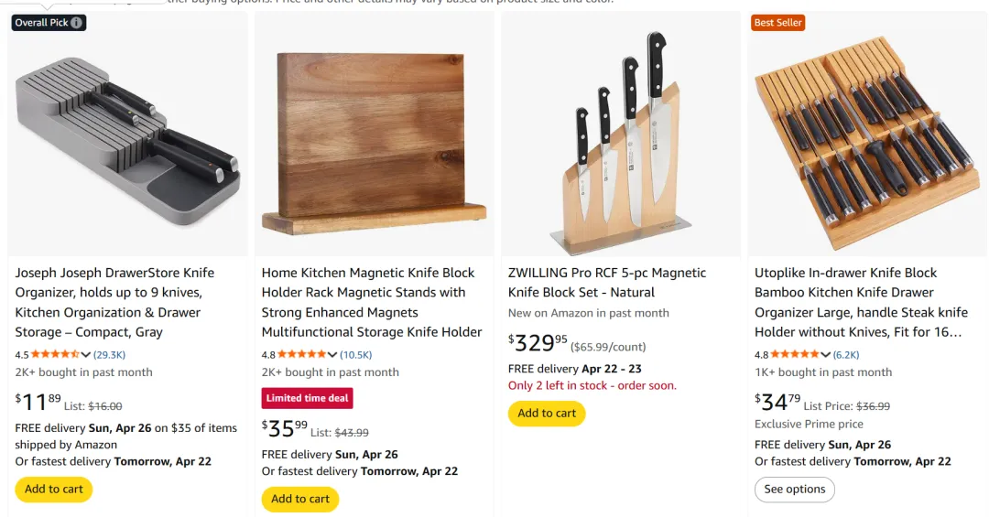
Task: View the 29.3K reviews link
Action: coord(110,355)
